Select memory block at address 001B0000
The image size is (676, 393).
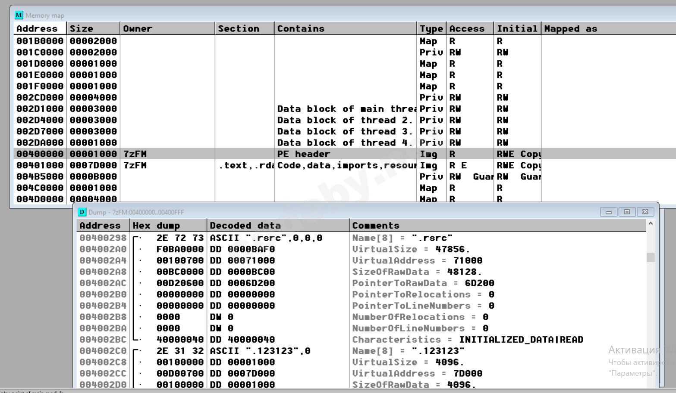[345, 41]
